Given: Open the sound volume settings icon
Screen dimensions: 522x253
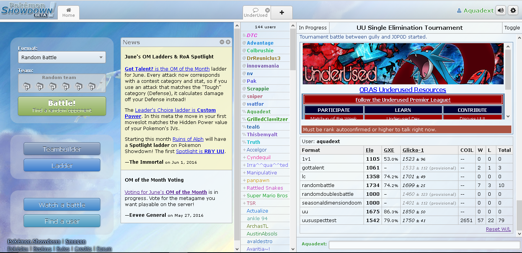Looking at the screenshot, I should 500,11.
